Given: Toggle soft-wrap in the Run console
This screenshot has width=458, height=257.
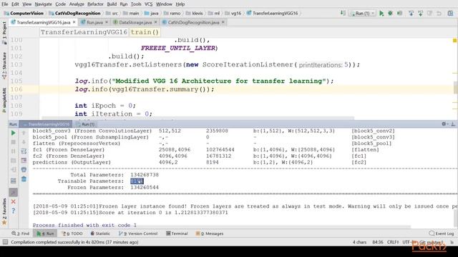Looking at the screenshot, I should (x=24, y=151).
